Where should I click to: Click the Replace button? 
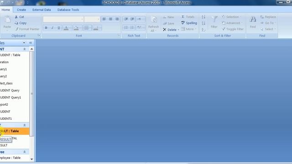tap(268, 17)
